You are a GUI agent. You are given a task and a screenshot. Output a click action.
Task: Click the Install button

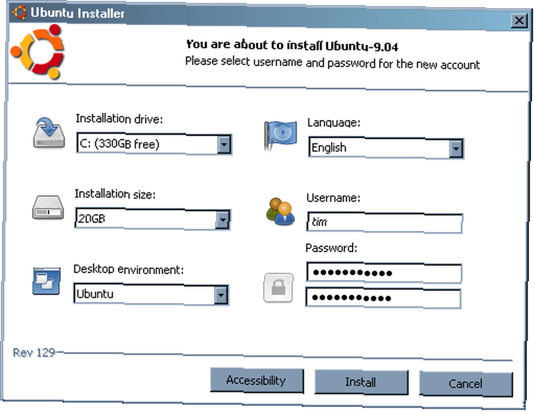tap(361, 382)
